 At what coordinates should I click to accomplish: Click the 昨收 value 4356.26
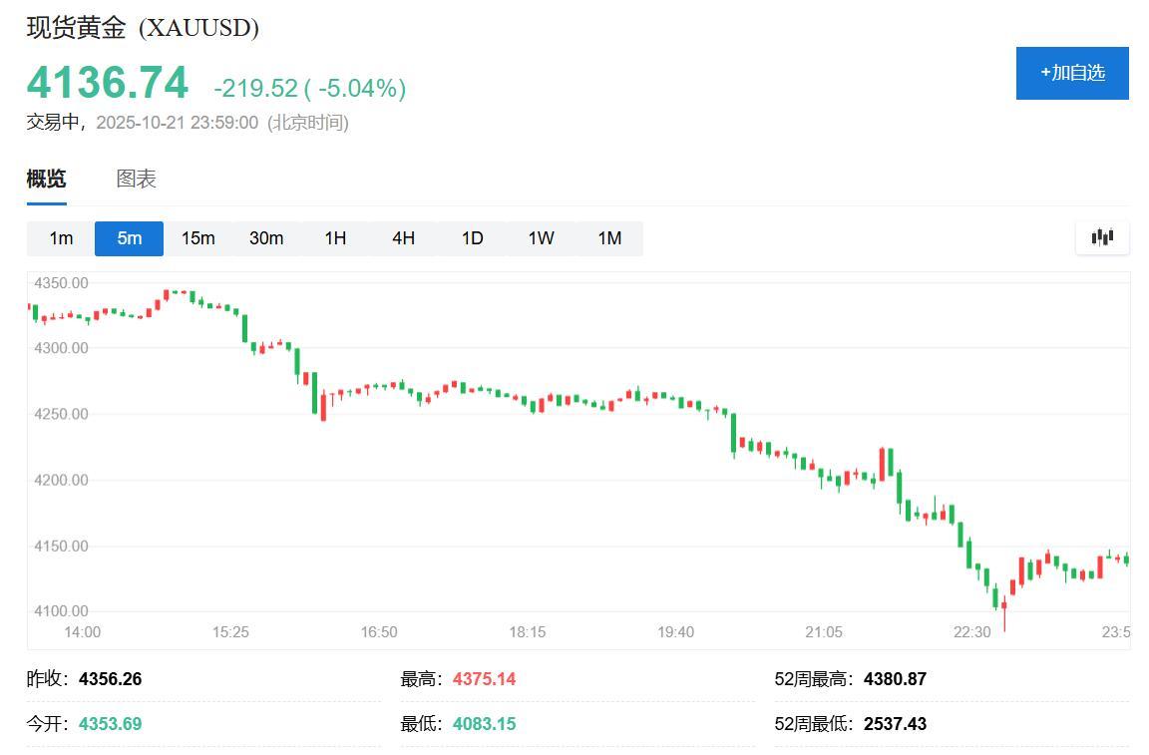point(113,679)
